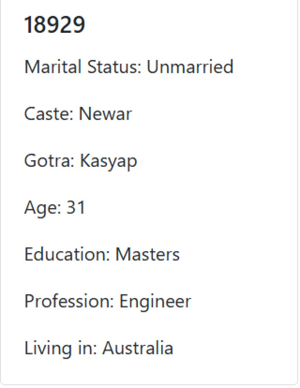Click the "Age:" label

point(42,208)
